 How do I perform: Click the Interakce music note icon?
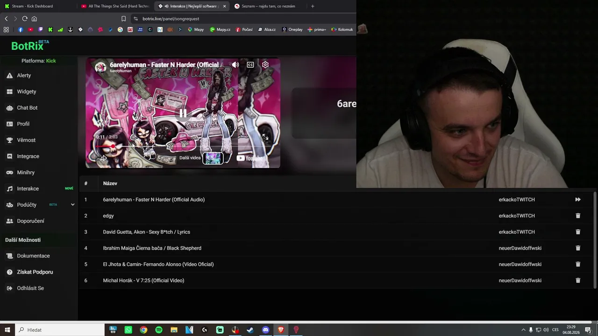click(9, 189)
